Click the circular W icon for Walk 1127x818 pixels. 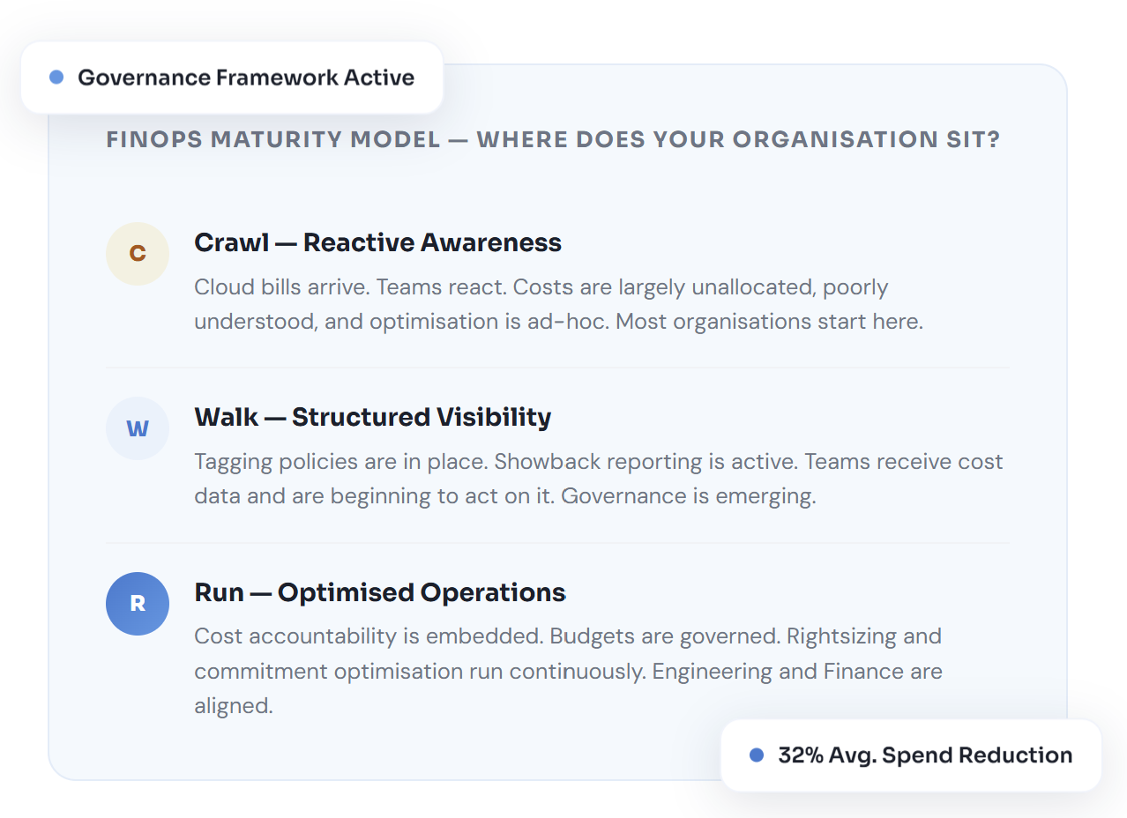[138, 428]
